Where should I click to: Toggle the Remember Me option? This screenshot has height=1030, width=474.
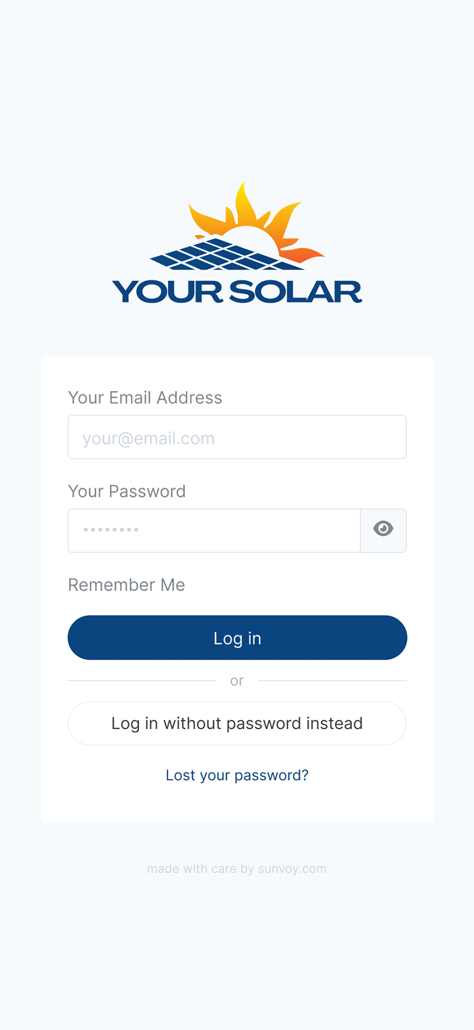point(127,585)
